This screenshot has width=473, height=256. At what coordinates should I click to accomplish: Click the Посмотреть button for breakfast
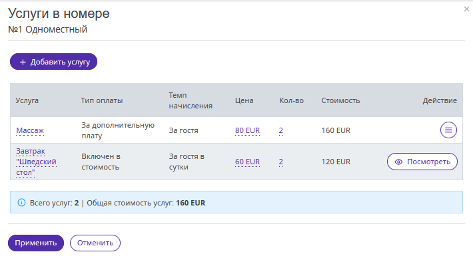422,162
